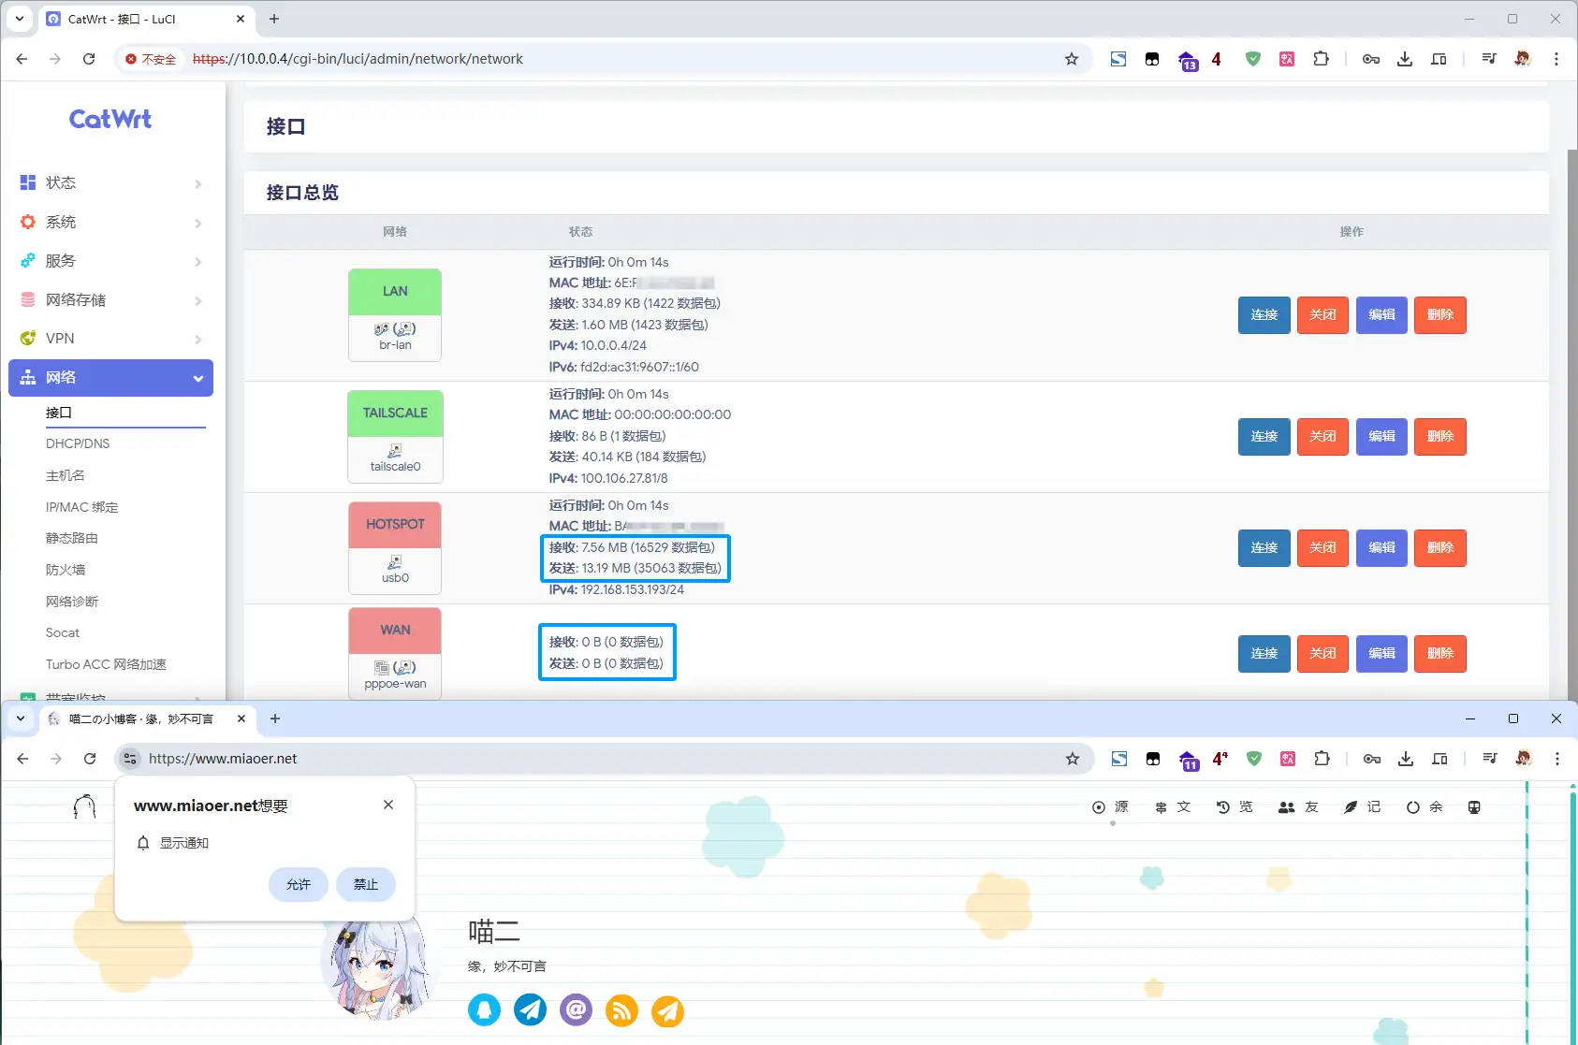Dismiss the miaoer.net notification prompt

coord(388,805)
